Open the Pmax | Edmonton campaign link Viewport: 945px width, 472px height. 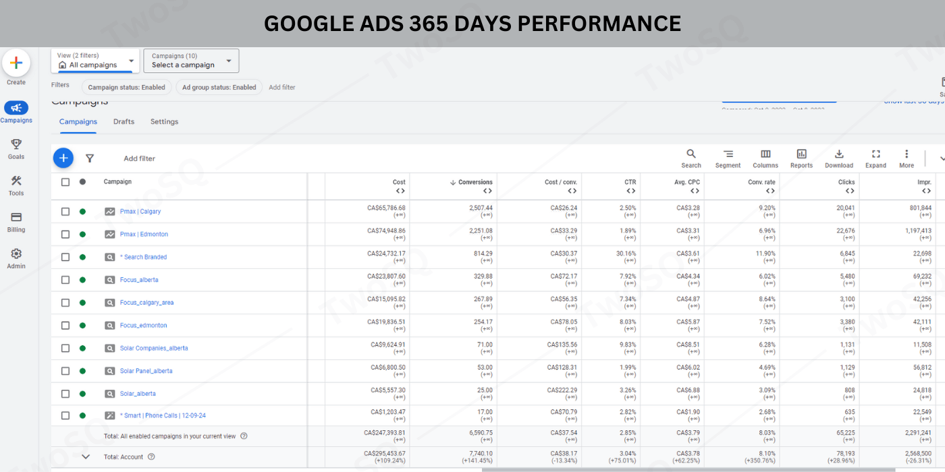[x=144, y=235]
